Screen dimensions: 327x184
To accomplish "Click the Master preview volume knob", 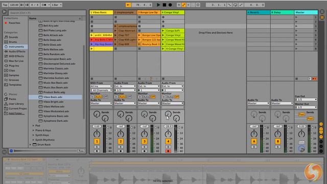I will pos(301,149).
